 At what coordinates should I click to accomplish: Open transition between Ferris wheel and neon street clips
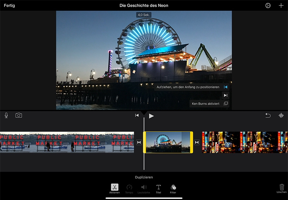click(x=197, y=143)
